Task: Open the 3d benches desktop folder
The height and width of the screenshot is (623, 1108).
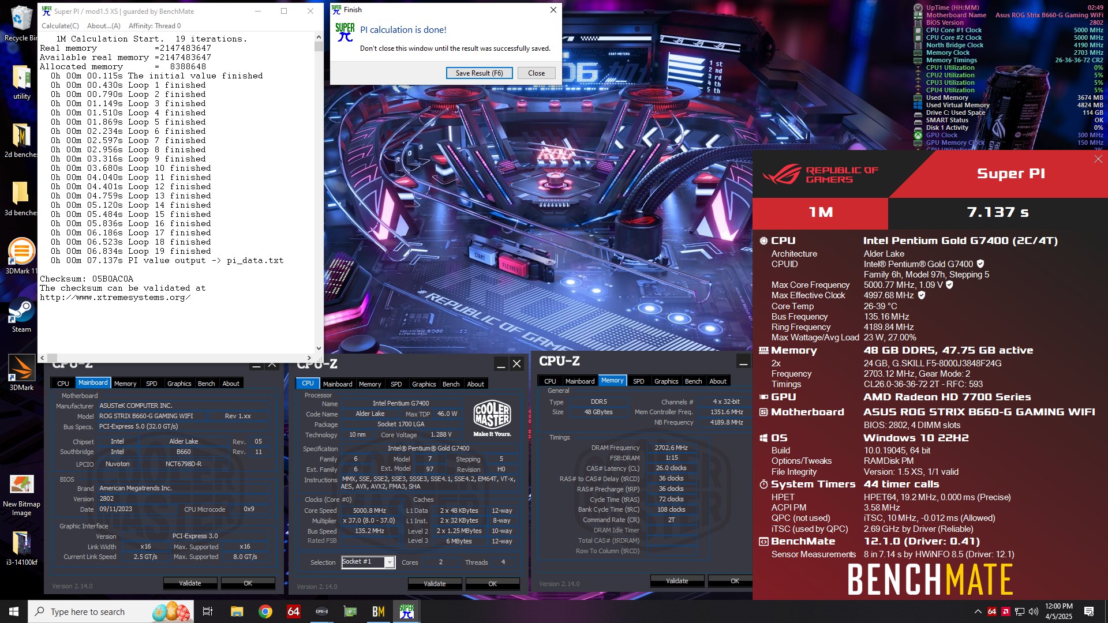Action: pyautogui.click(x=21, y=198)
